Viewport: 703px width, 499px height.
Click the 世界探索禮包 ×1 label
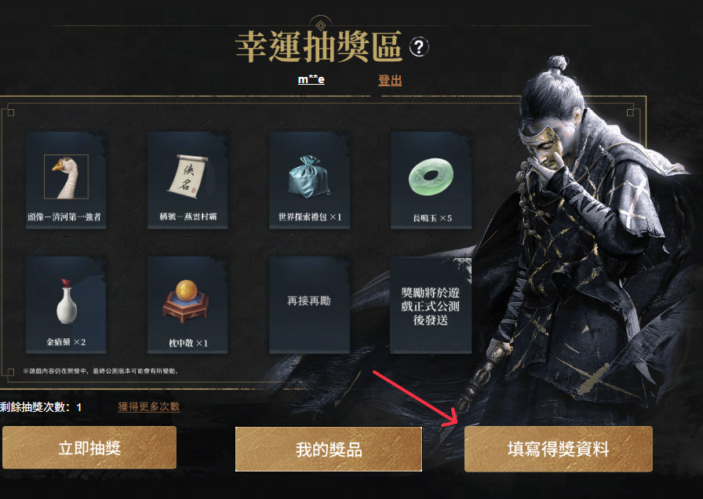click(310, 217)
